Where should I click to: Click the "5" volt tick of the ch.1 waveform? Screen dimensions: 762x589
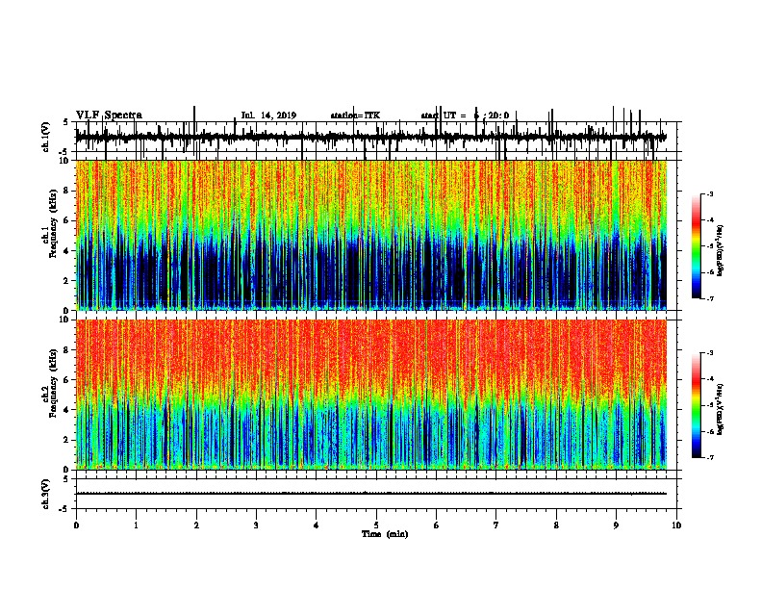[66, 122]
